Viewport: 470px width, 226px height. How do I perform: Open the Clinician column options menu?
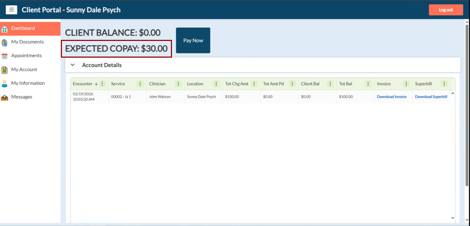coord(178,84)
